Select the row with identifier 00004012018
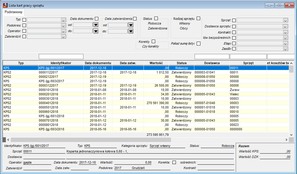This screenshot has width=297, height=174. click(x=146, y=103)
